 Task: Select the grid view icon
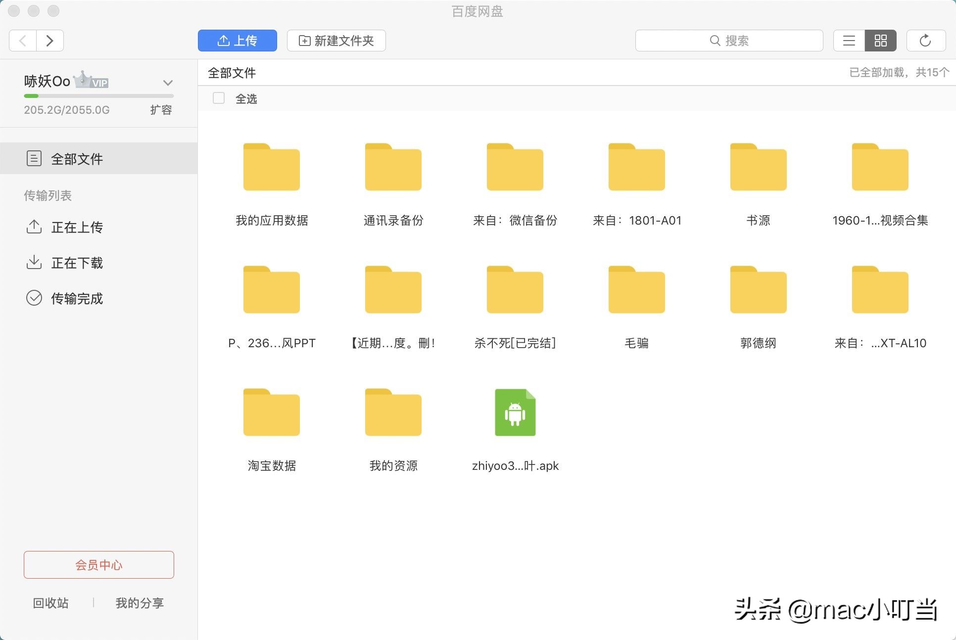tap(880, 41)
